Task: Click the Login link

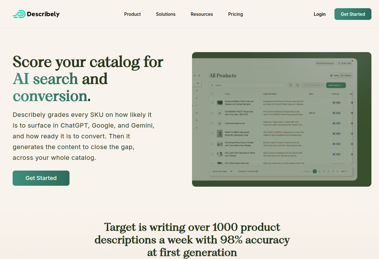Action: 320,14
